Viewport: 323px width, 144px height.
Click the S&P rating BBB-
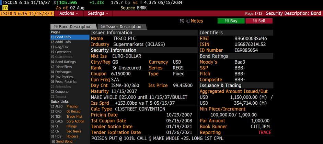pos(240,68)
